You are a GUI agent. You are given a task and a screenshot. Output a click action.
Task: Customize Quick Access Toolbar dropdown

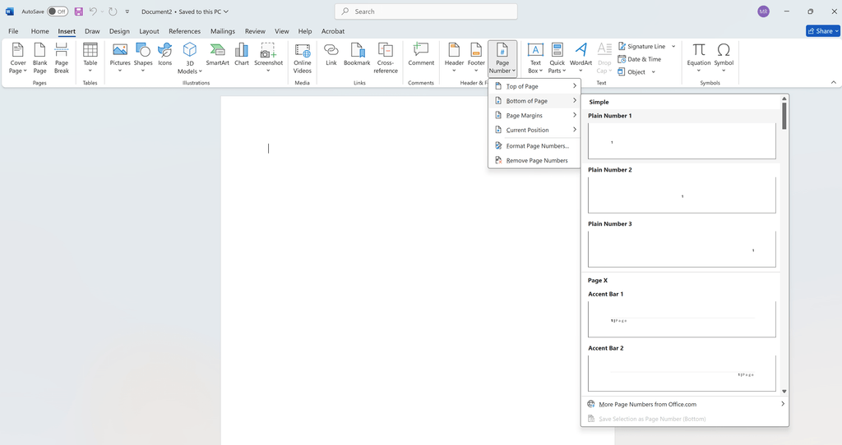127,11
